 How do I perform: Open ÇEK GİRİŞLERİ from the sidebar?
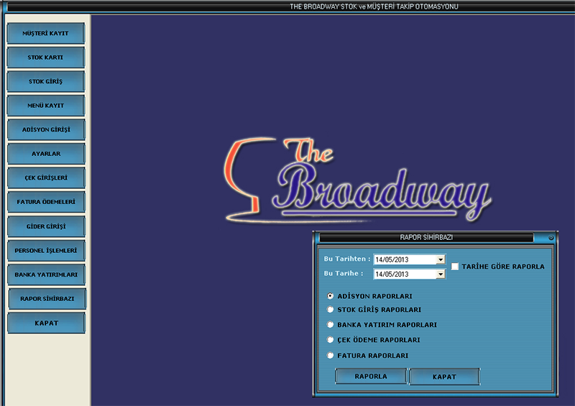pos(46,178)
